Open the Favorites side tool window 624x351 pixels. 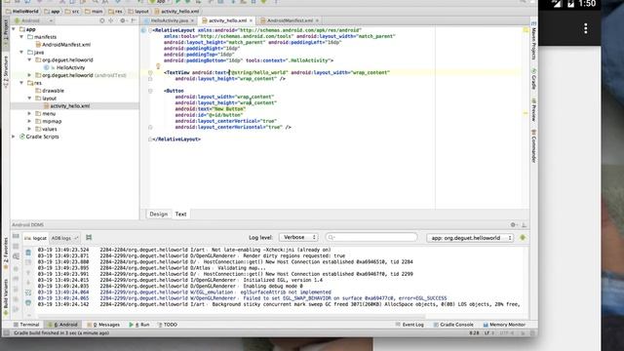(6, 253)
